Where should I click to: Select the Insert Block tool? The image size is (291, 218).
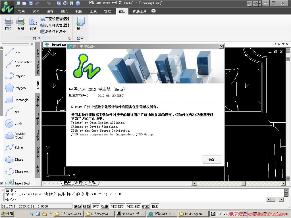pos(18,183)
